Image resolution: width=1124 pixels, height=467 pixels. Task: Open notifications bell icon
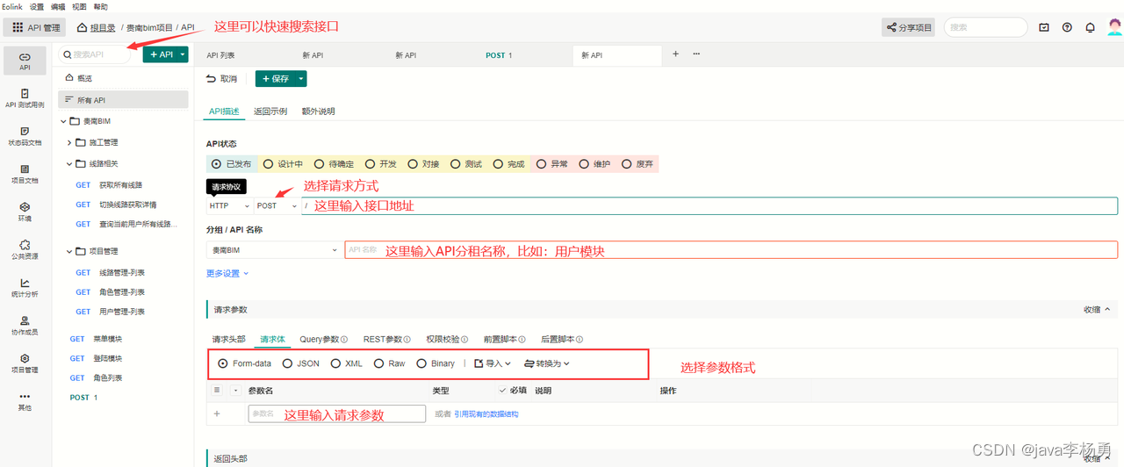click(1090, 27)
